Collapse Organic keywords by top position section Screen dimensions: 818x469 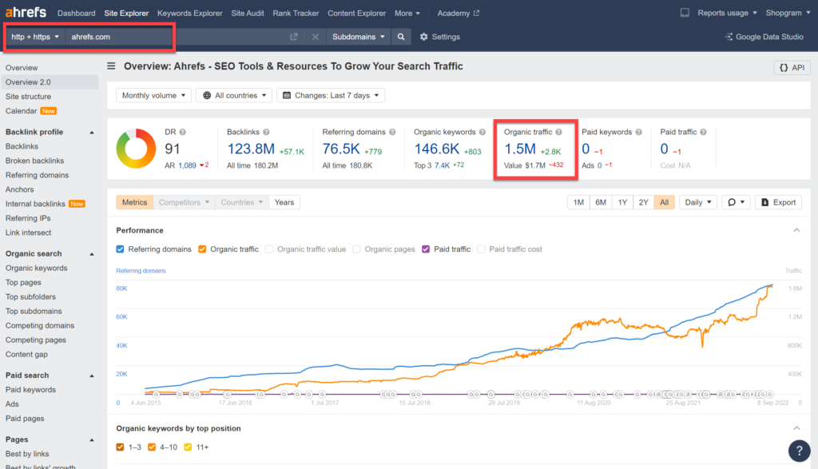point(796,428)
